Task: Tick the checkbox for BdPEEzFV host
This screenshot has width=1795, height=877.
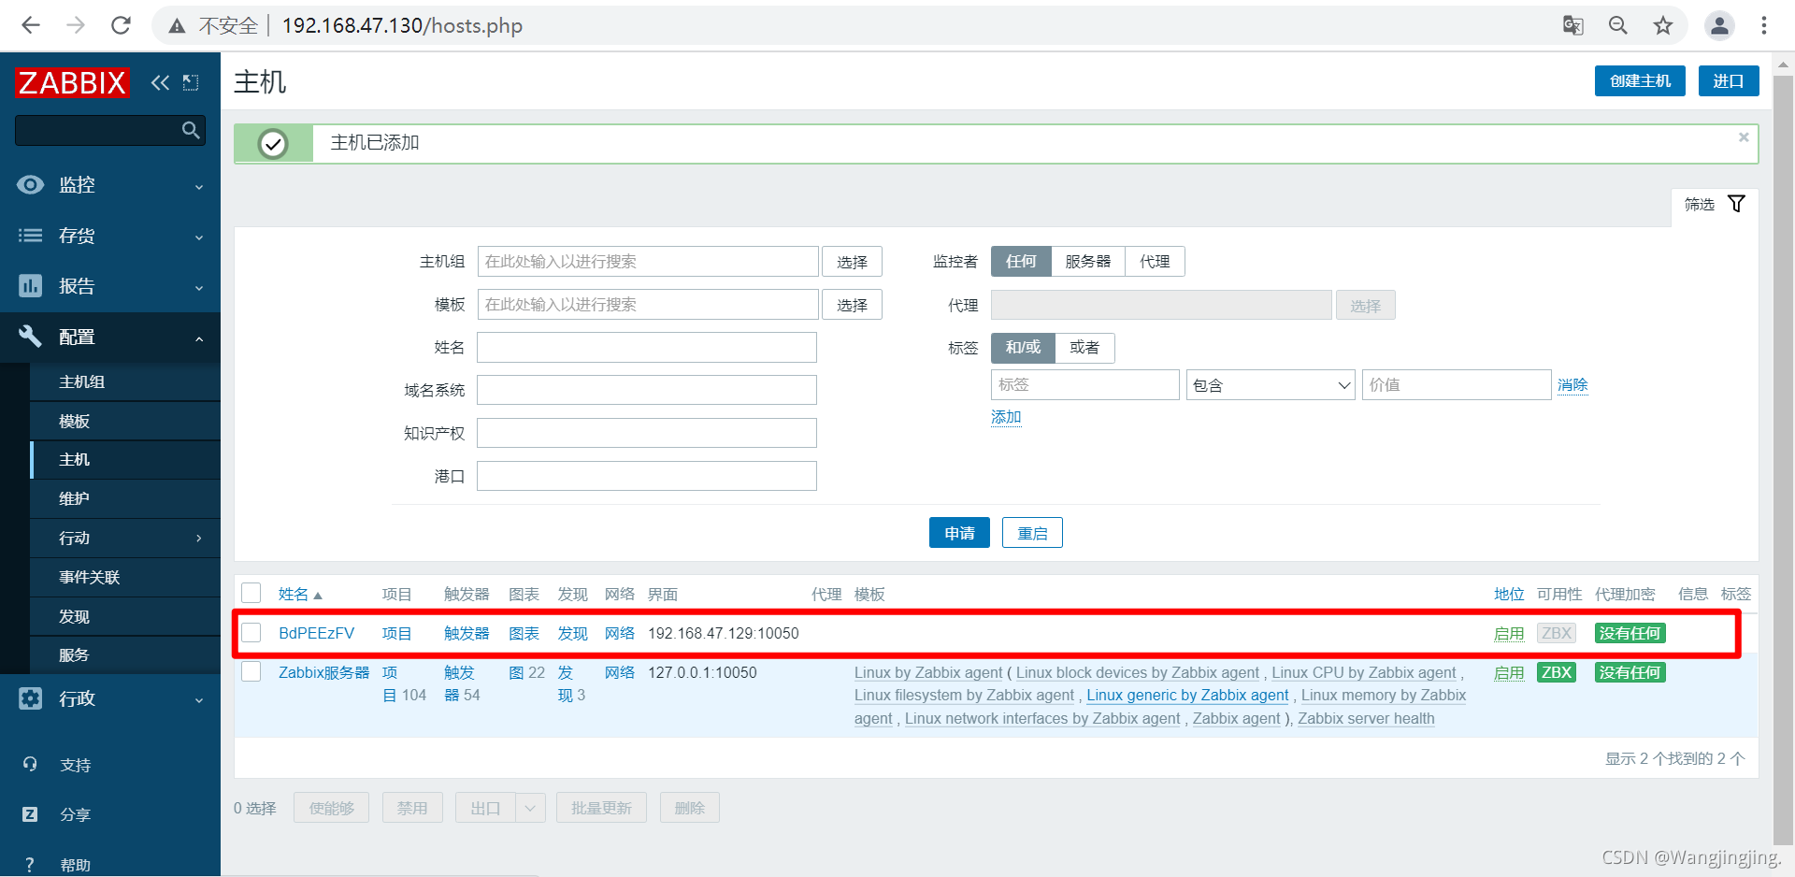Action: point(251,633)
